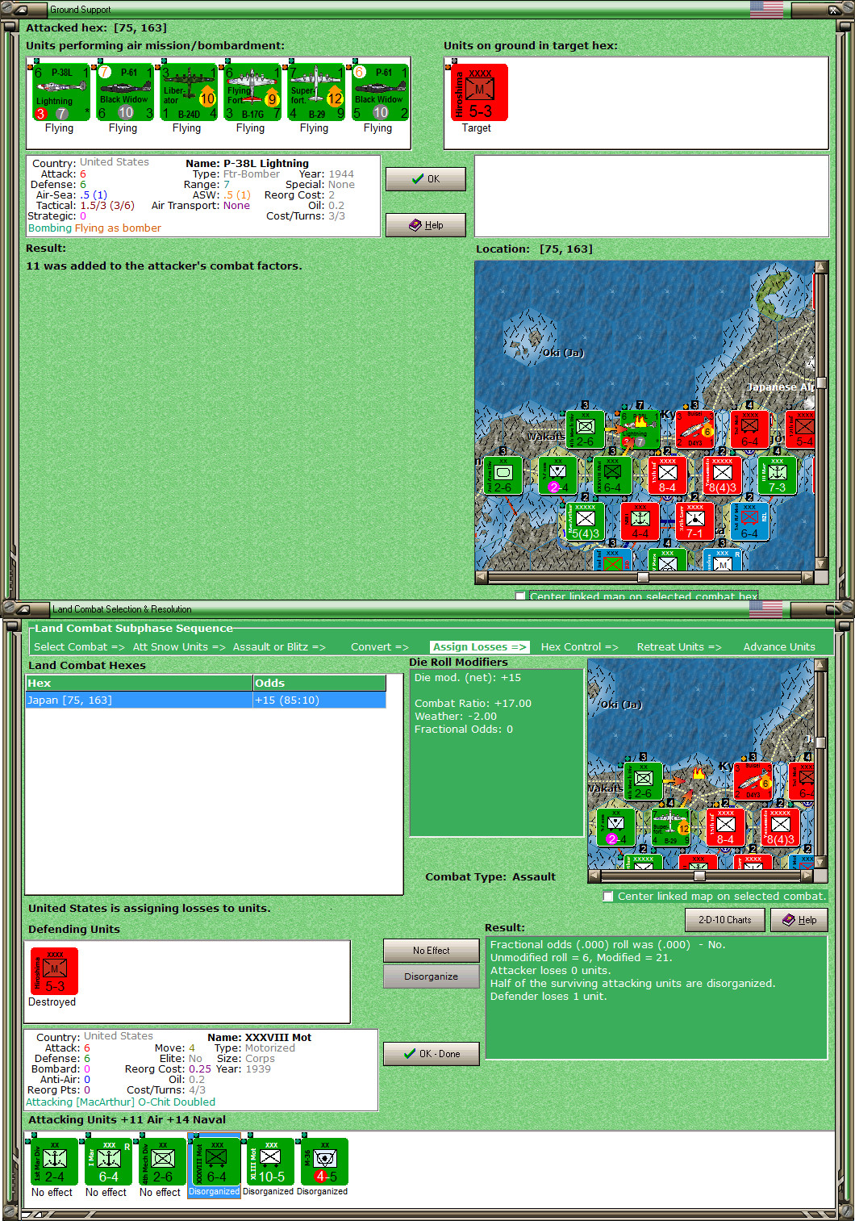The width and height of the screenshot is (855, 1221).
Task: Select the XLIII Mot 10-5 unit
Action: [x=270, y=1161]
